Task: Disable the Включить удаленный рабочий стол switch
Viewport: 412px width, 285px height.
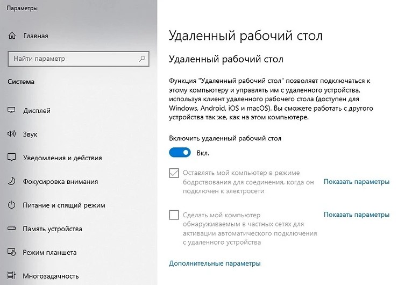Action: [180, 153]
